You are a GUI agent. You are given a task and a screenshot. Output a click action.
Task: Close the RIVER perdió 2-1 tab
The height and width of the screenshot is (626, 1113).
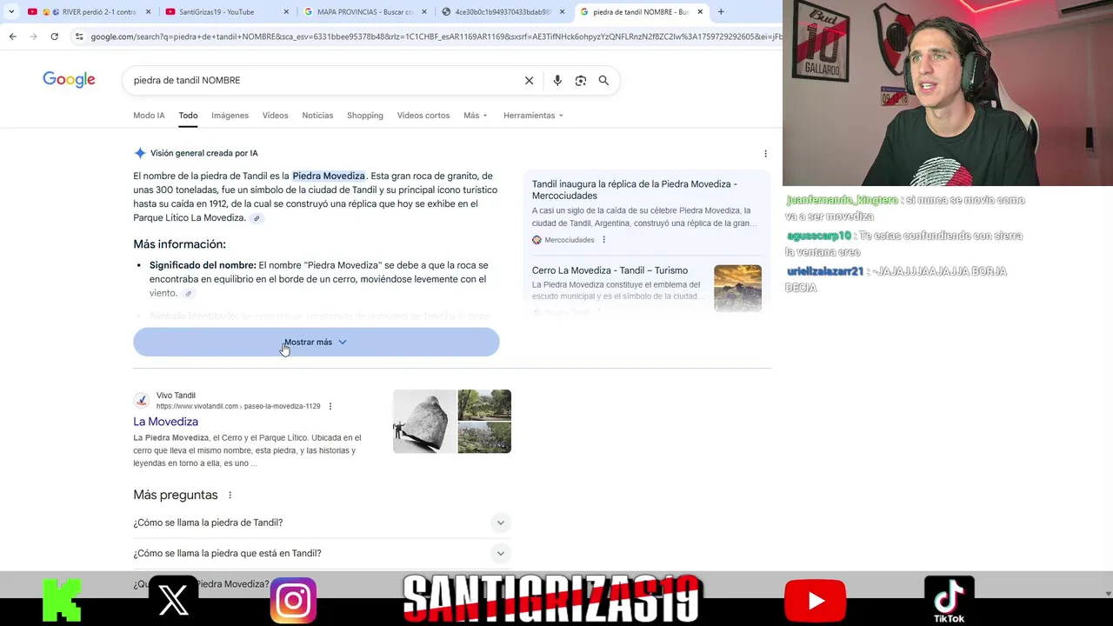(148, 12)
